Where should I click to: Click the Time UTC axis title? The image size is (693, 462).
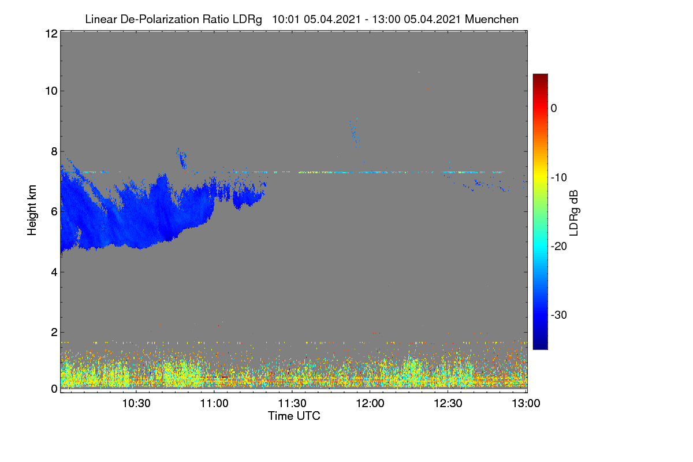click(294, 416)
